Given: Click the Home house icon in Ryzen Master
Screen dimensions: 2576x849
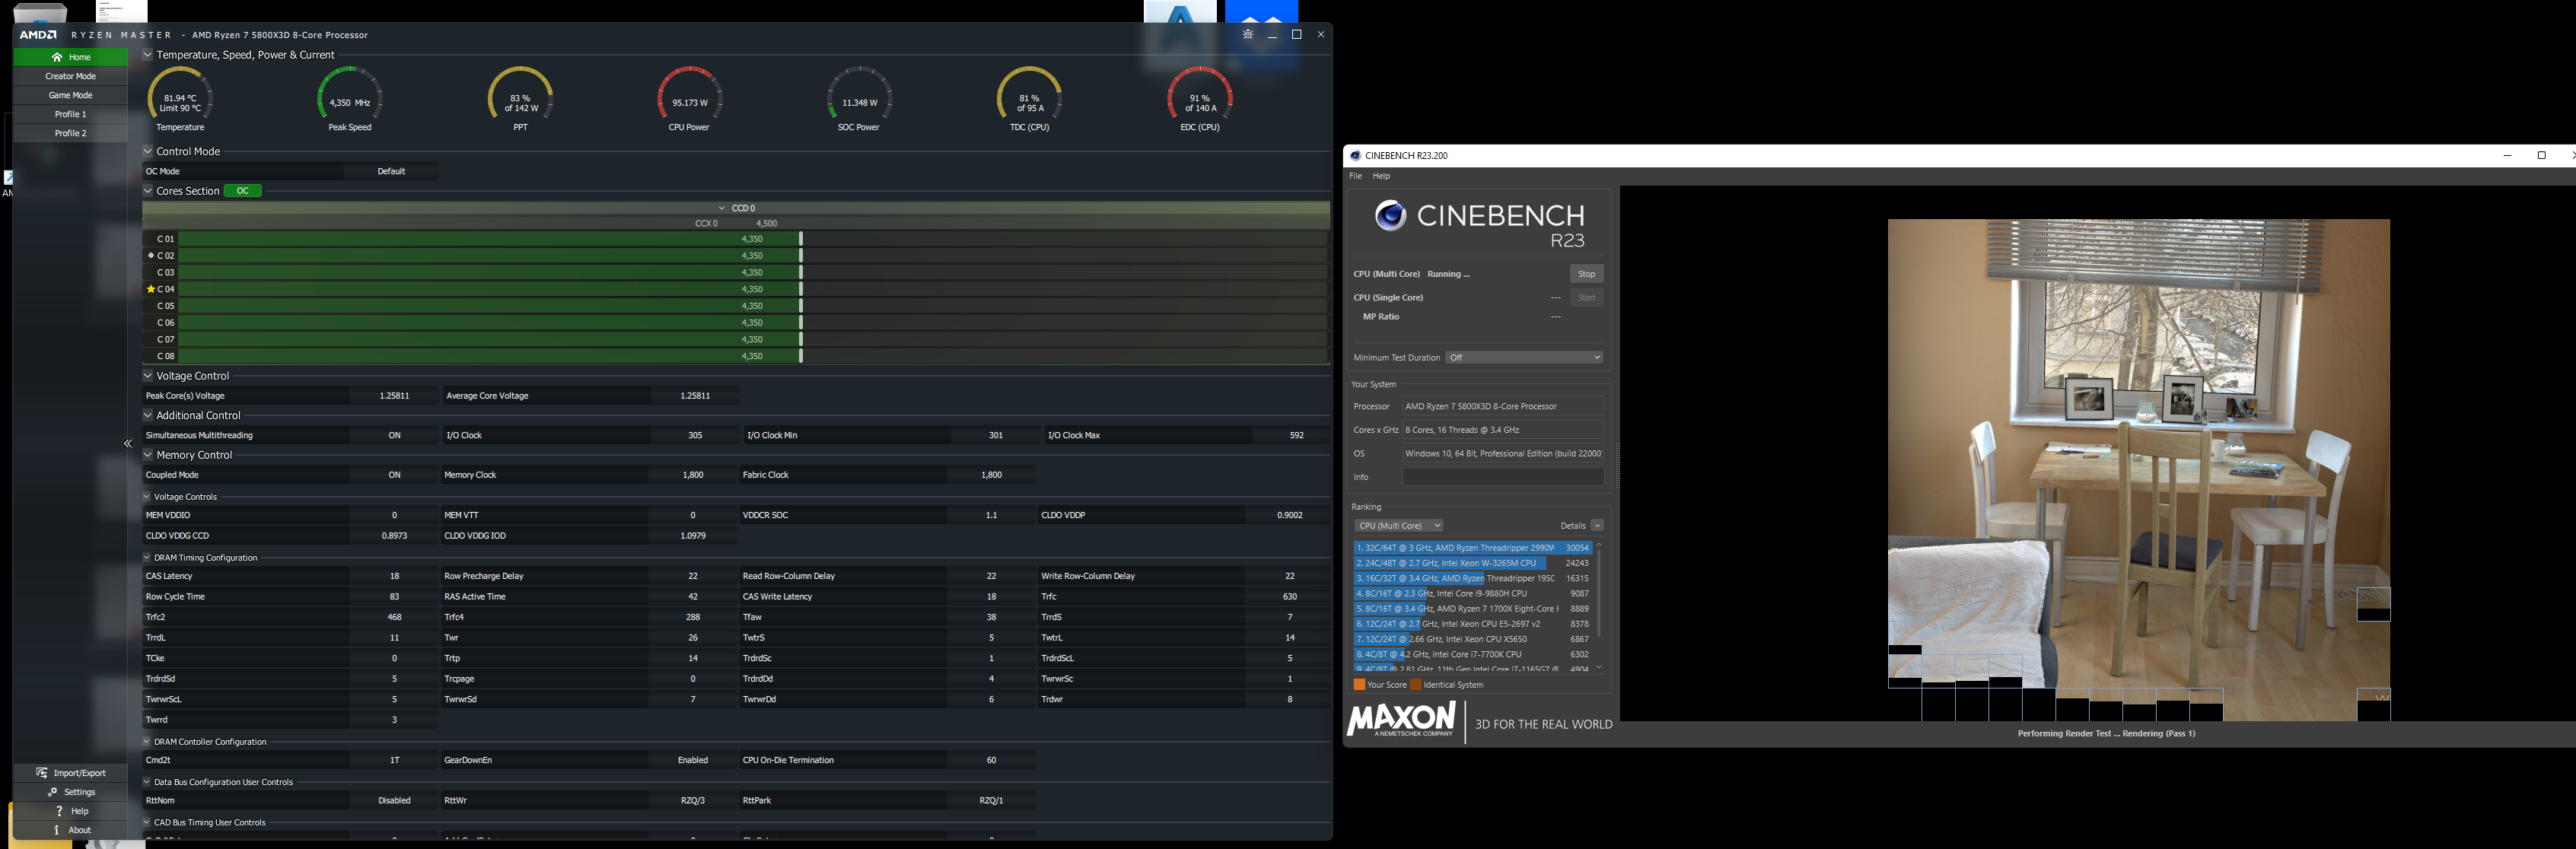Looking at the screenshot, I should coord(57,57).
